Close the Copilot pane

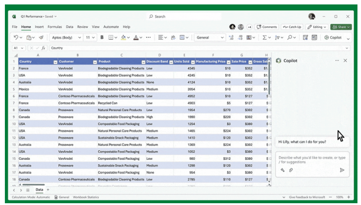coord(346,60)
